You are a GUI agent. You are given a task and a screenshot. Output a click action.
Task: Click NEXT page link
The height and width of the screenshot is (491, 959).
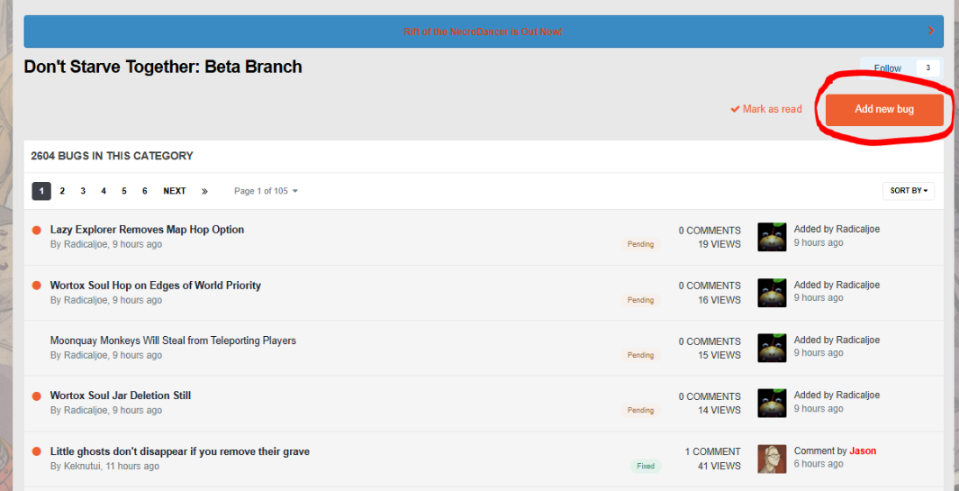pos(175,191)
